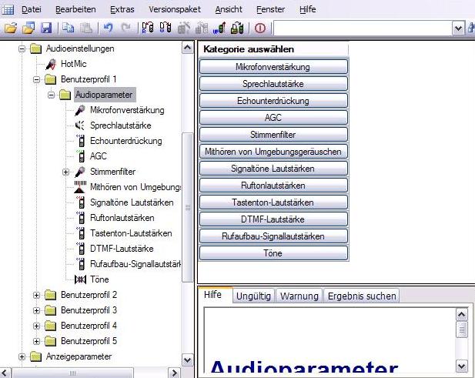Collapse the Audioeinstellungen folder
475x378 pixels.
[x=22, y=49]
